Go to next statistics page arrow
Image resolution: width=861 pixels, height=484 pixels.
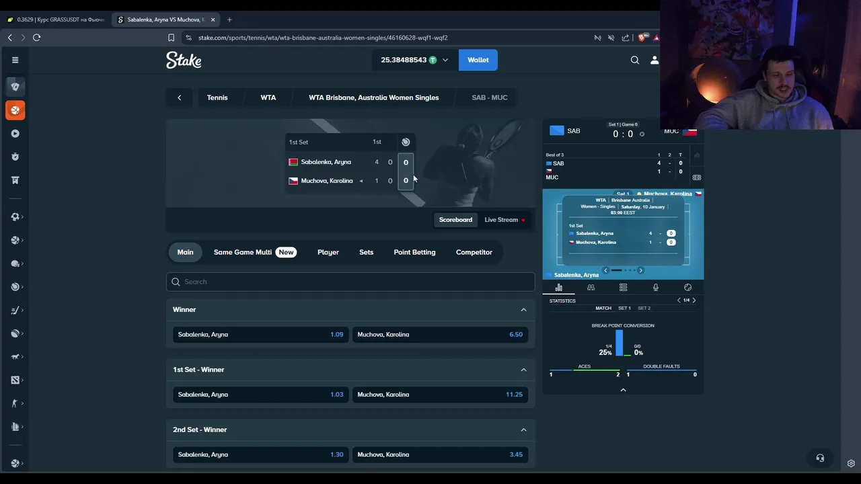pyautogui.click(x=694, y=300)
